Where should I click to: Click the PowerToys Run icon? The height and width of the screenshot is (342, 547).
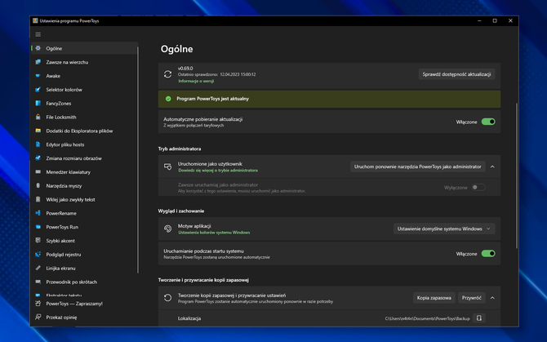click(38, 227)
